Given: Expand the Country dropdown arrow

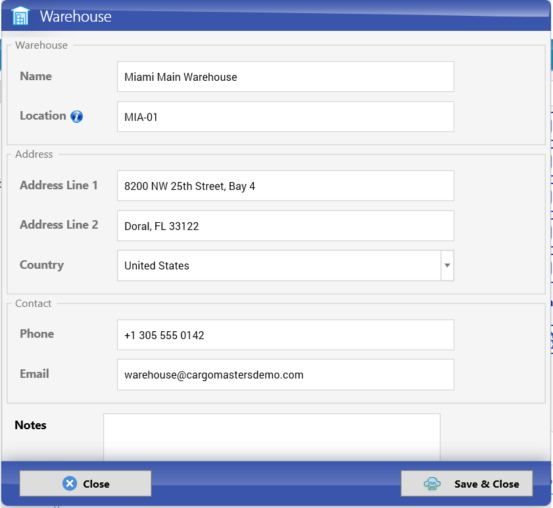Looking at the screenshot, I should point(447,266).
